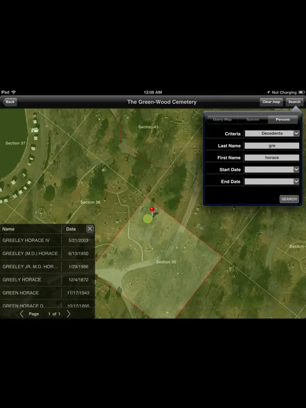Click the Criteria dropdown arrow

coord(296,133)
